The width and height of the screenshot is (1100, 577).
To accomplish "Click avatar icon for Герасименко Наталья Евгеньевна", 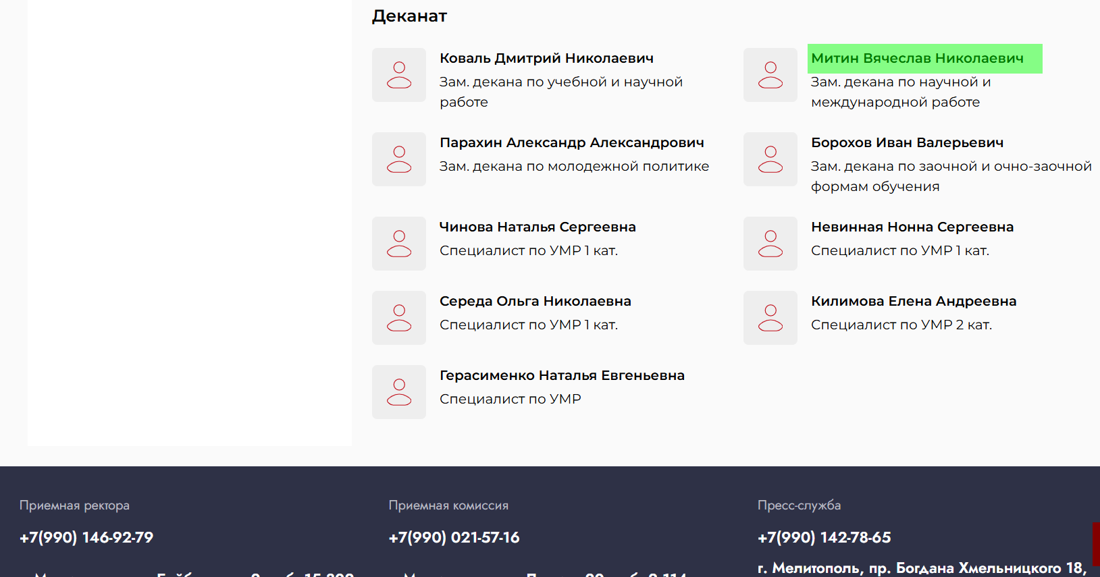I will (399, 392).
